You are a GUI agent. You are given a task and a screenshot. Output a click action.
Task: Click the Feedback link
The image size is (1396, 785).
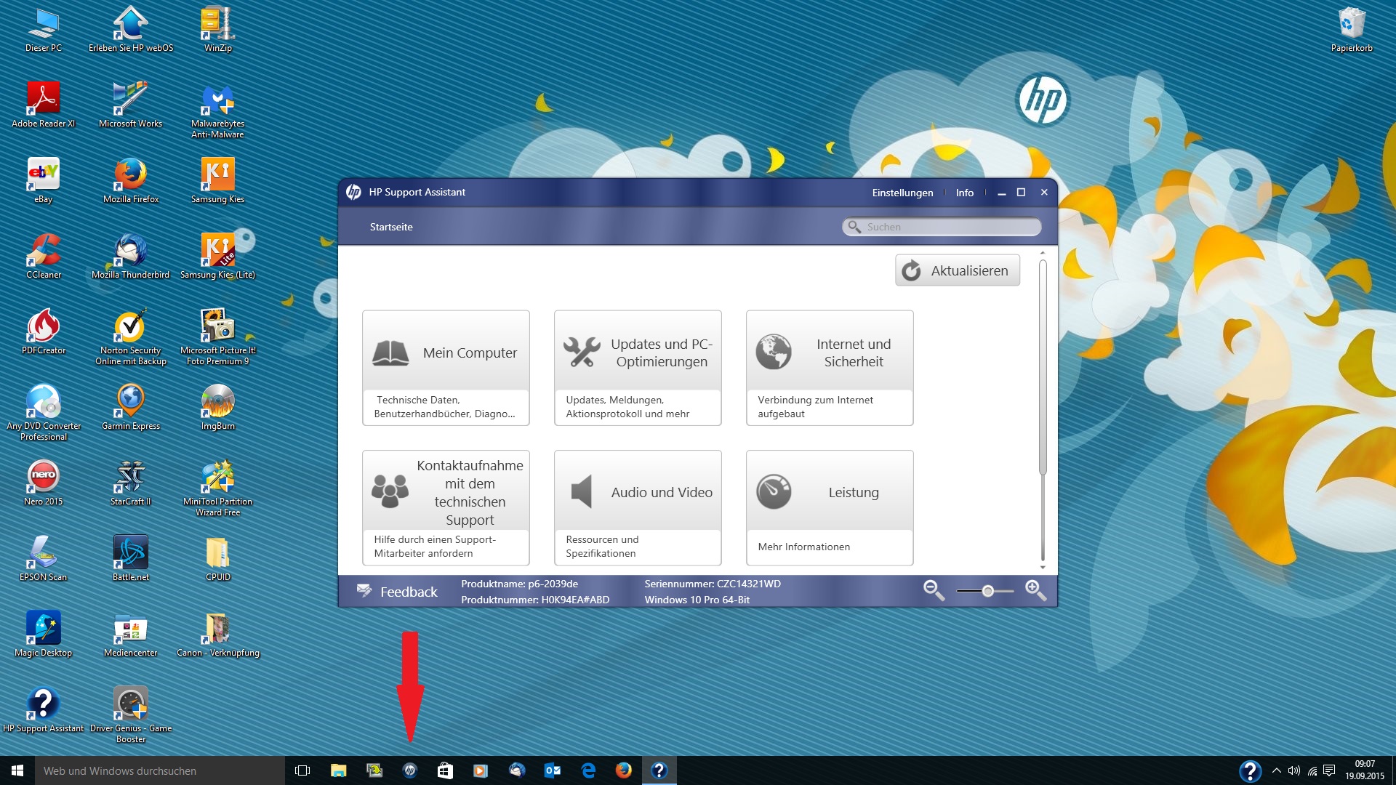coord(397,592)
